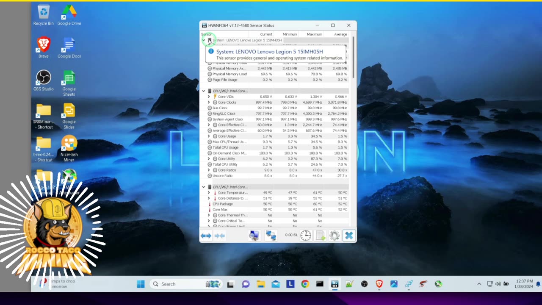The height and width of the screenshot is (305, 542).
Task: Click the shrink layout arrows button
Action: [x=219, y=236]
